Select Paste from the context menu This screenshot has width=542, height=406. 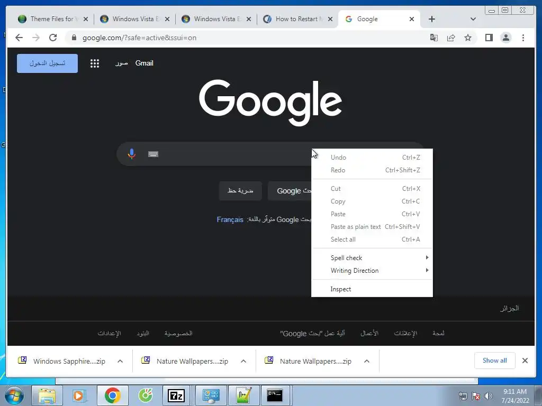pyautogui.click(x=372, y=214)
